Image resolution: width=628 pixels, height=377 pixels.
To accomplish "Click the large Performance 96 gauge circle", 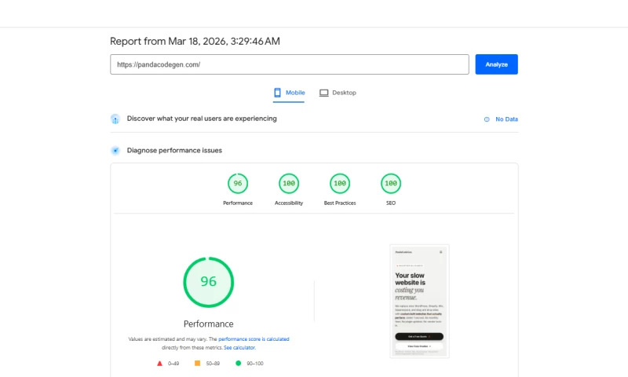I will 209,282.
